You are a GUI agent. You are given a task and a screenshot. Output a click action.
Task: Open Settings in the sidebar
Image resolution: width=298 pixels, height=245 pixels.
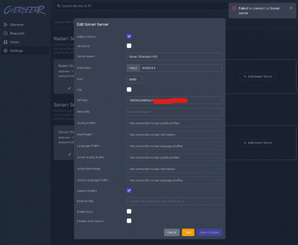tap(25, 51)
